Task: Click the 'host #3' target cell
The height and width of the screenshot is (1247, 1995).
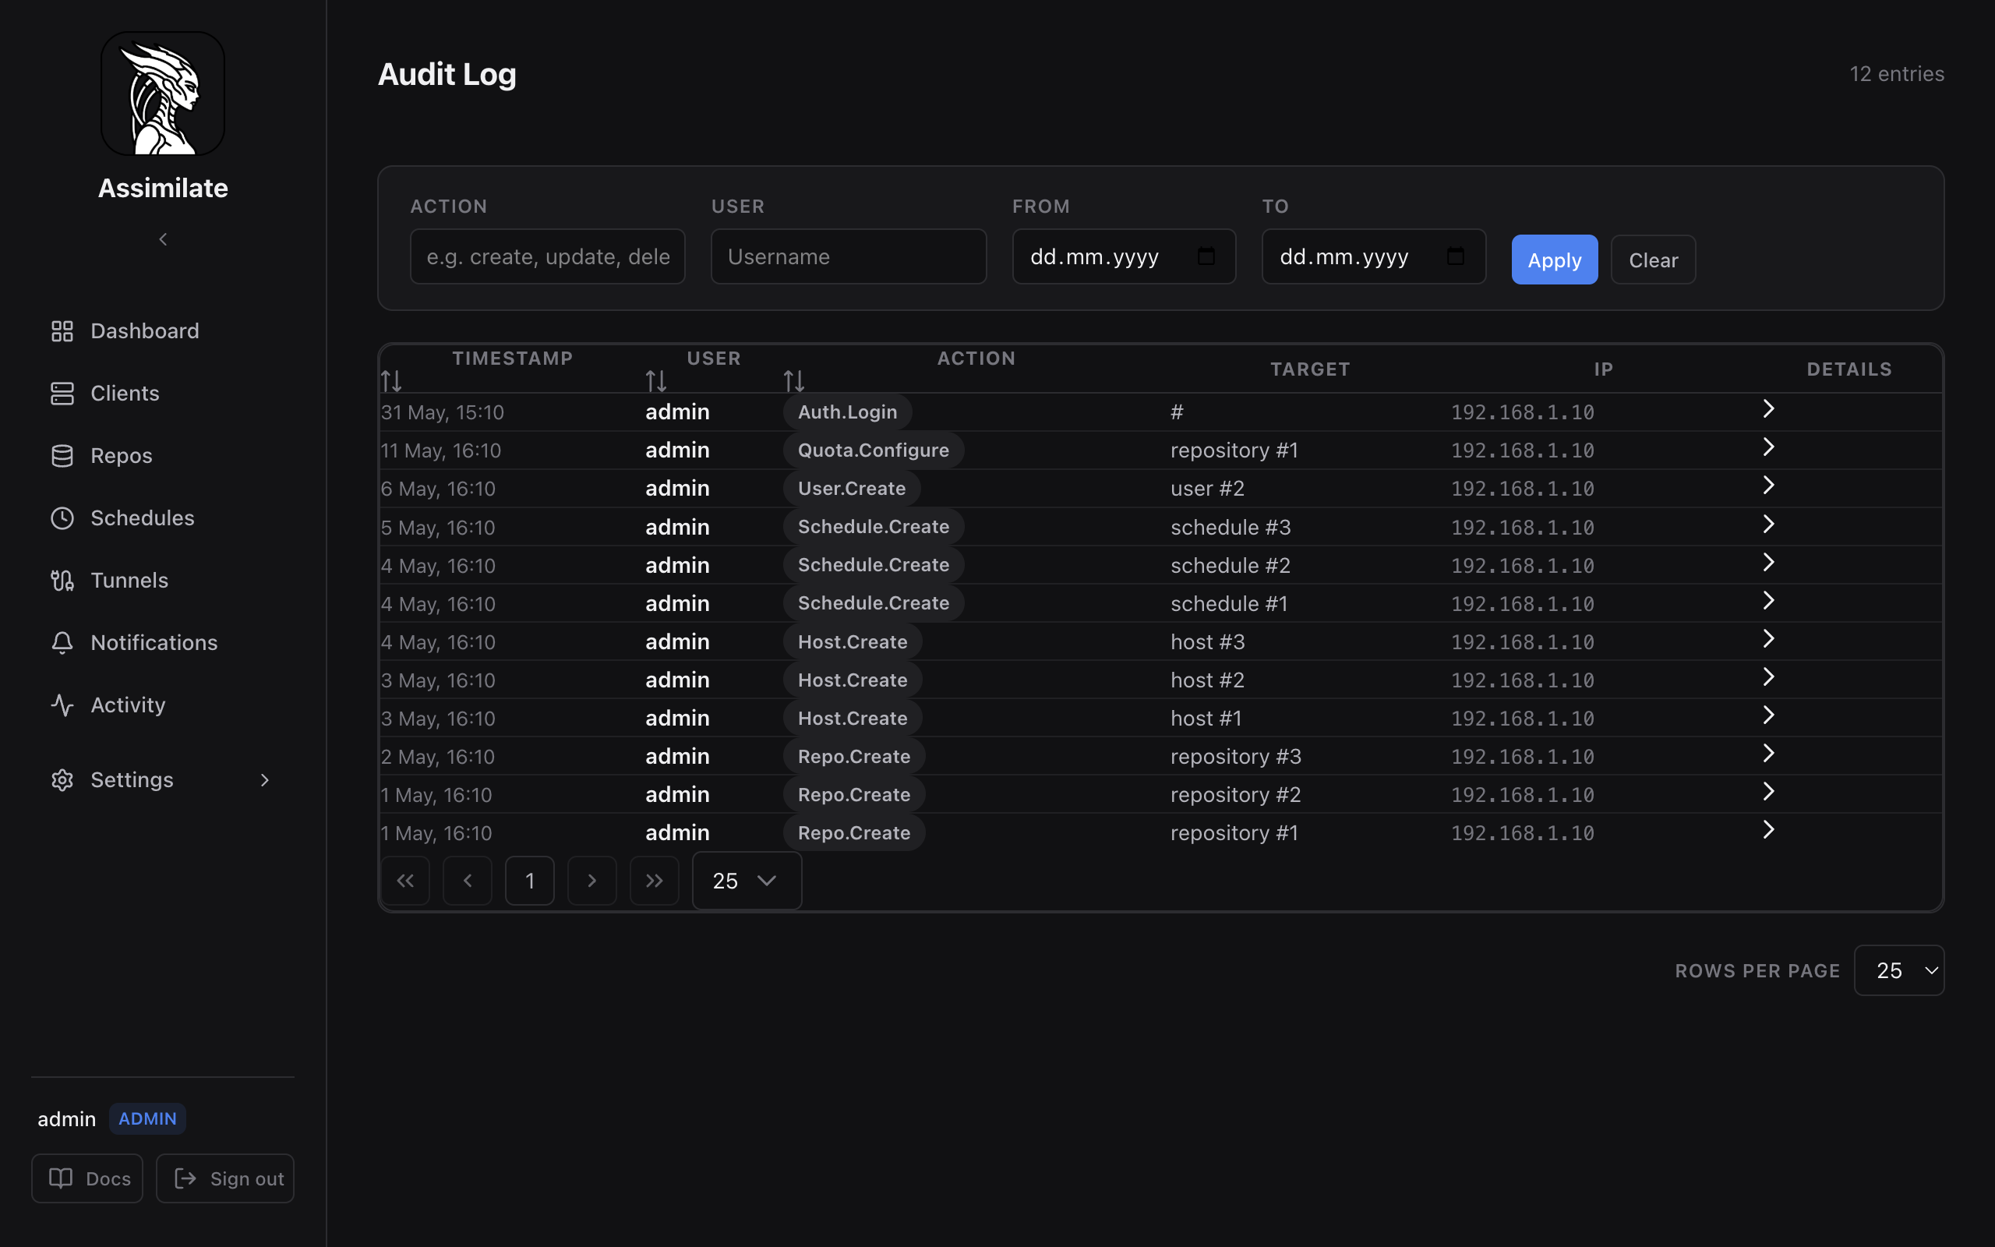Action: (1208, 641)
